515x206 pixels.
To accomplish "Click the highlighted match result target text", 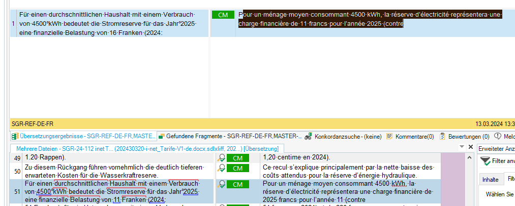I will click(370, 19).
